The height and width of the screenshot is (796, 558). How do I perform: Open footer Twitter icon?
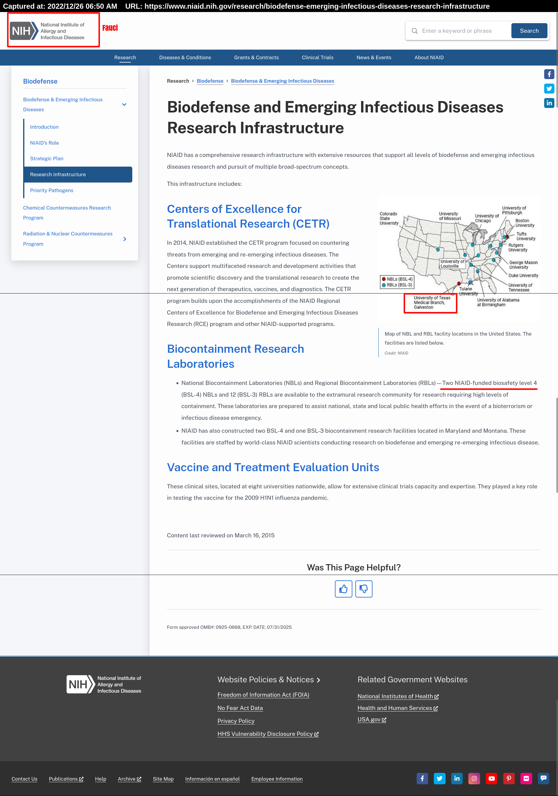click(x=440, y=778)
